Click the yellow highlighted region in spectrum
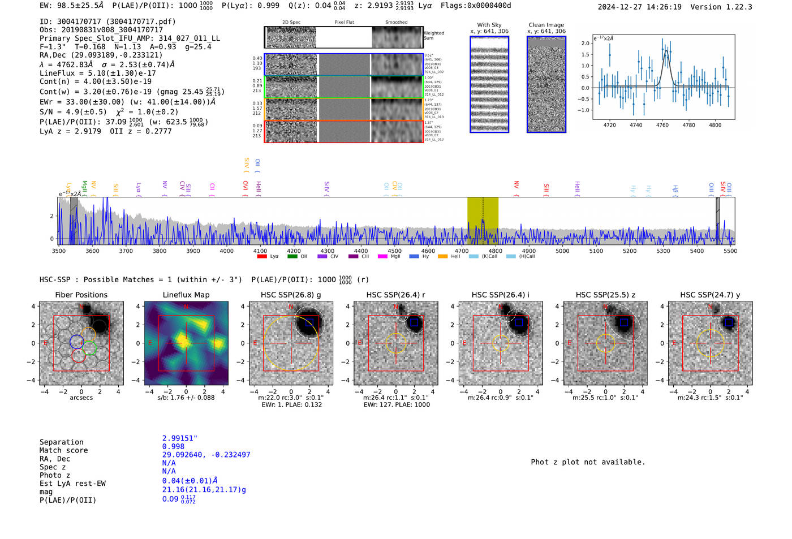The height and width of the screenshot is (539, 792). 483,221
